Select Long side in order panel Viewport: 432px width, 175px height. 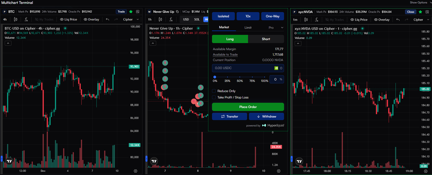point(230,39)
